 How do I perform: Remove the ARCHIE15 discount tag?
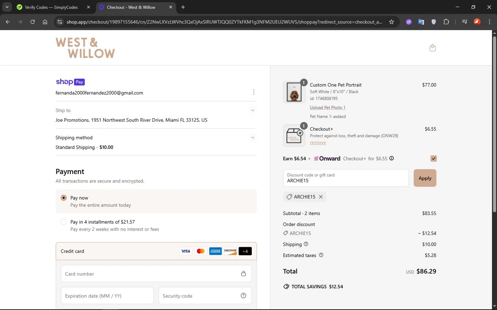(x=321, y=197)
